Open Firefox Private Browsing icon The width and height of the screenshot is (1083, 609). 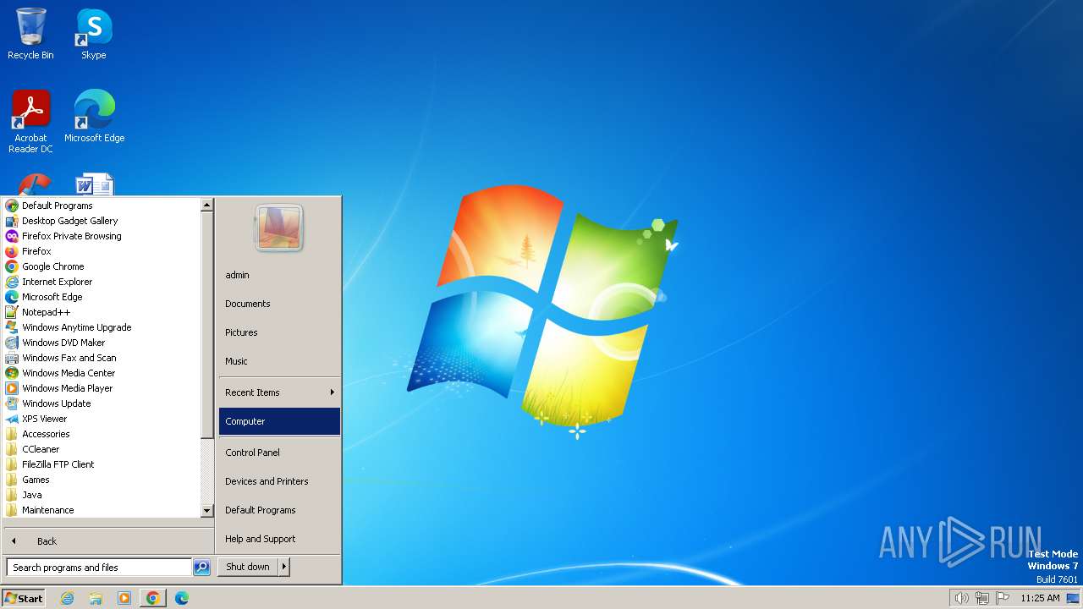12,236
